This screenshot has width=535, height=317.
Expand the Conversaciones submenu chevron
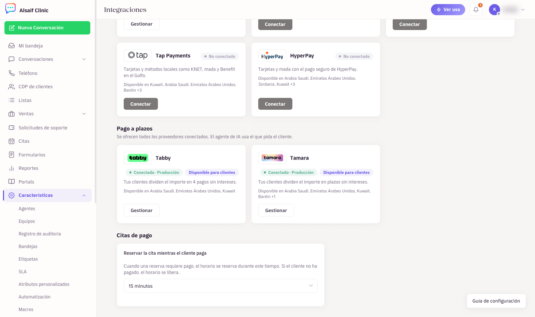click(84, 59)
